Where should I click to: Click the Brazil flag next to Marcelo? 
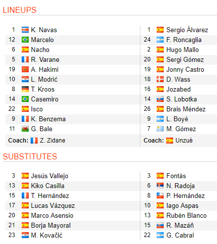(x=25, y=40)
